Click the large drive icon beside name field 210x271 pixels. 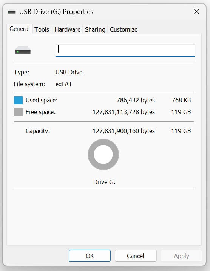pyautogui.click(x=23, y=51)
